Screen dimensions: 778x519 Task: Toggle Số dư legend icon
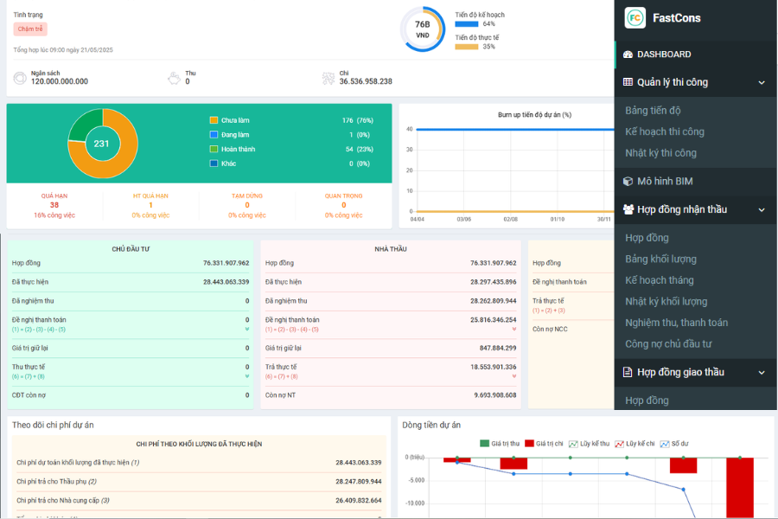pos(665,444)
